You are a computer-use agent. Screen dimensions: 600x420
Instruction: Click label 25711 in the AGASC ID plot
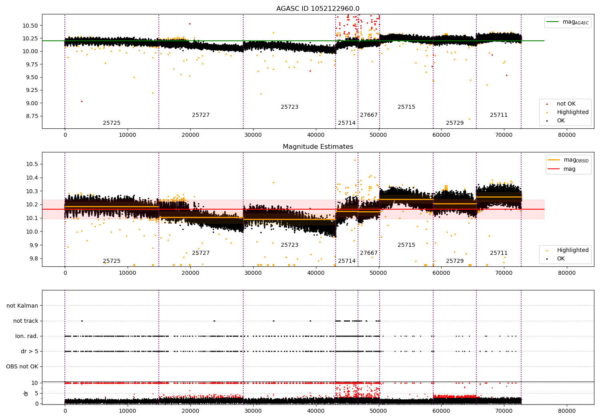coord(499,115)
